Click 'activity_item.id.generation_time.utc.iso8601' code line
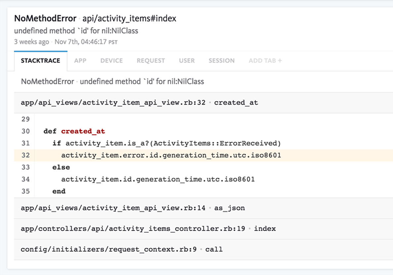This screenshot has width=393, height=275. [x=158, y=179]
